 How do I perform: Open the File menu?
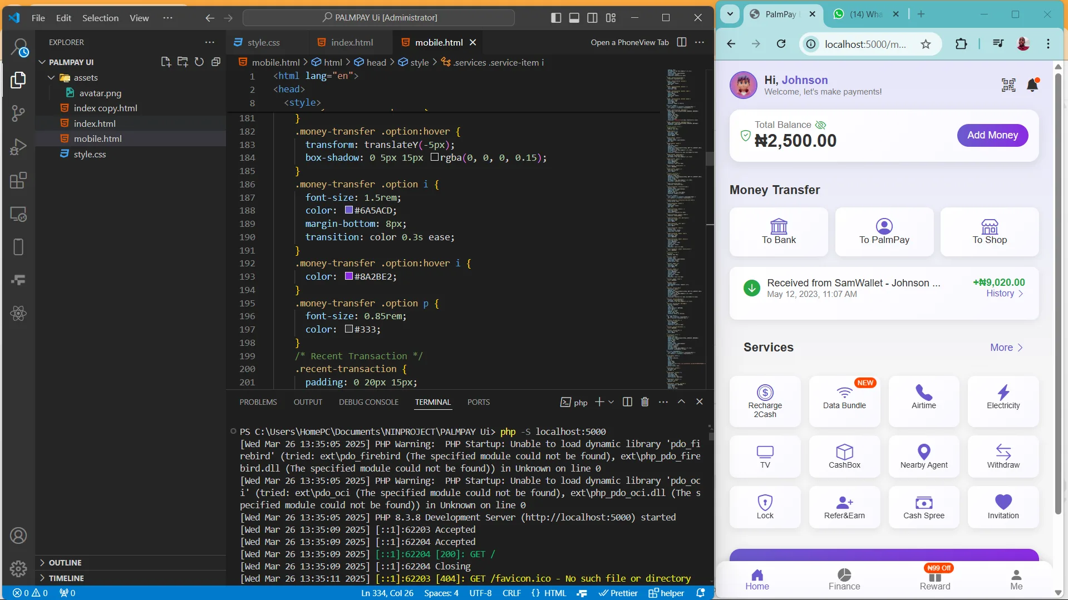[x=38, y=18]
